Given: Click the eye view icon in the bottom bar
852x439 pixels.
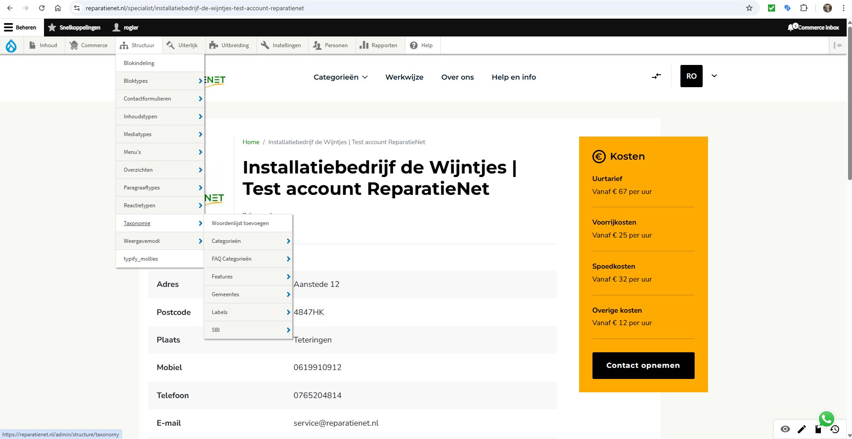Looking at the screenshot, I should coord(785,429).
